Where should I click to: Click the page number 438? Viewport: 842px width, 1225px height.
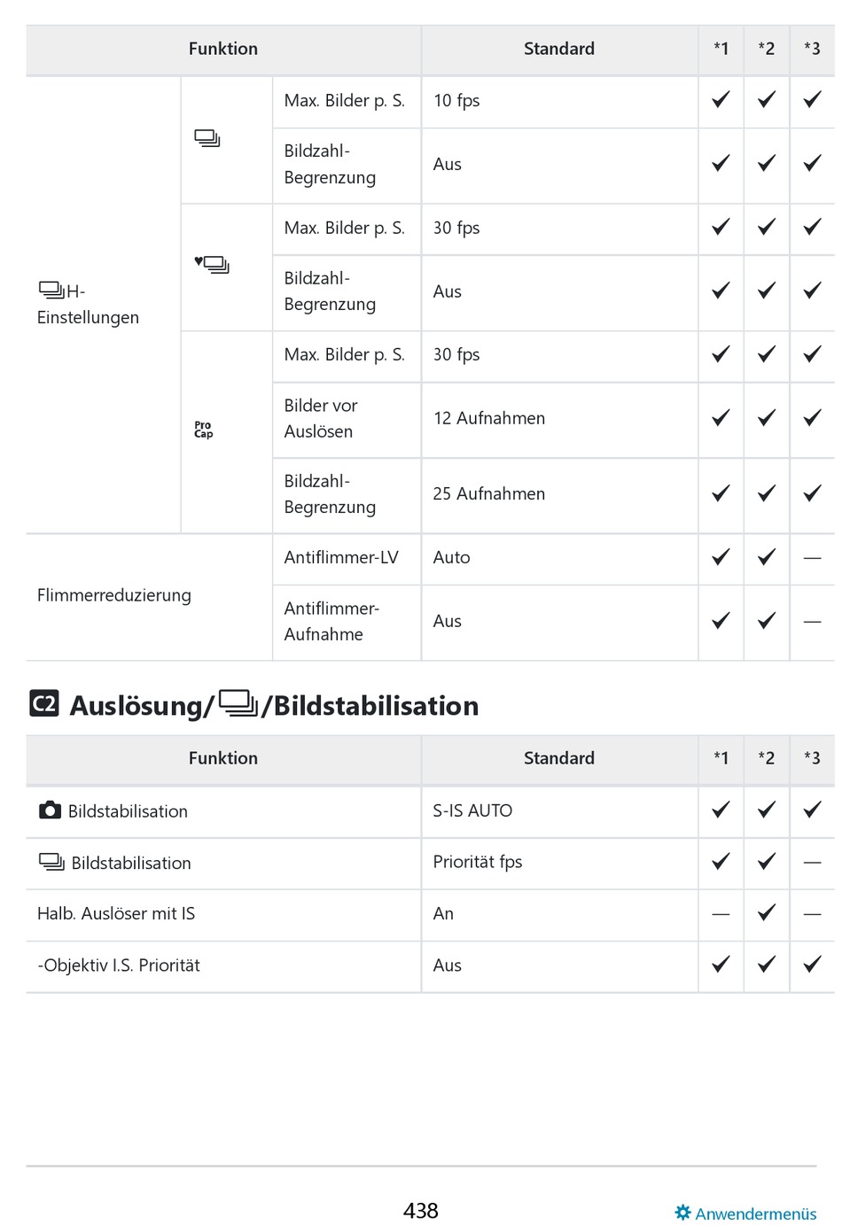tap(421, 1211)
